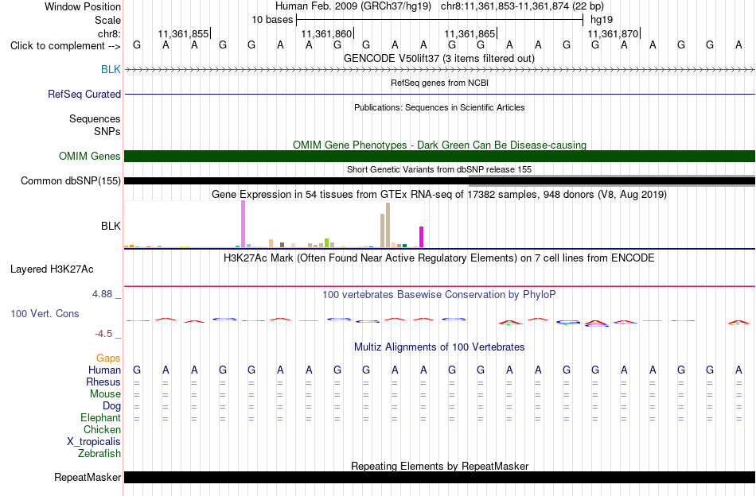Click the Sequences track label
The height and width of the screenshot is (496, 756).
(95, 118)
